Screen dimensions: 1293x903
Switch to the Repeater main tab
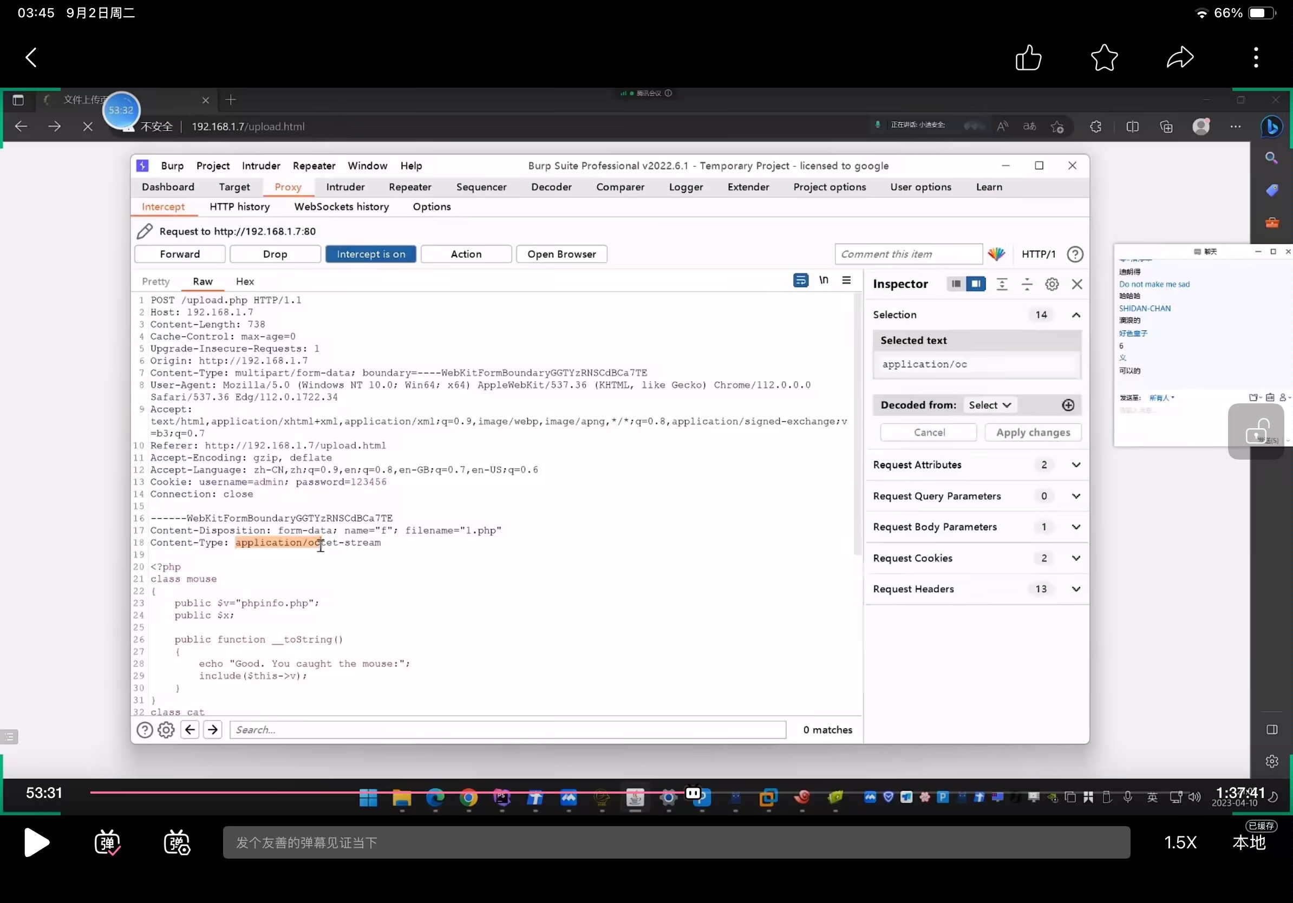coord(409,187)
